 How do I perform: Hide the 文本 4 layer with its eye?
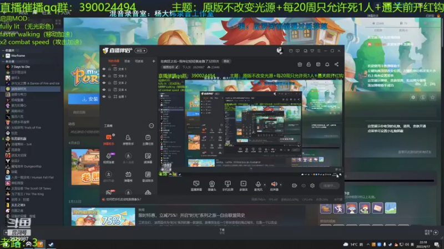tap(104, 90)
